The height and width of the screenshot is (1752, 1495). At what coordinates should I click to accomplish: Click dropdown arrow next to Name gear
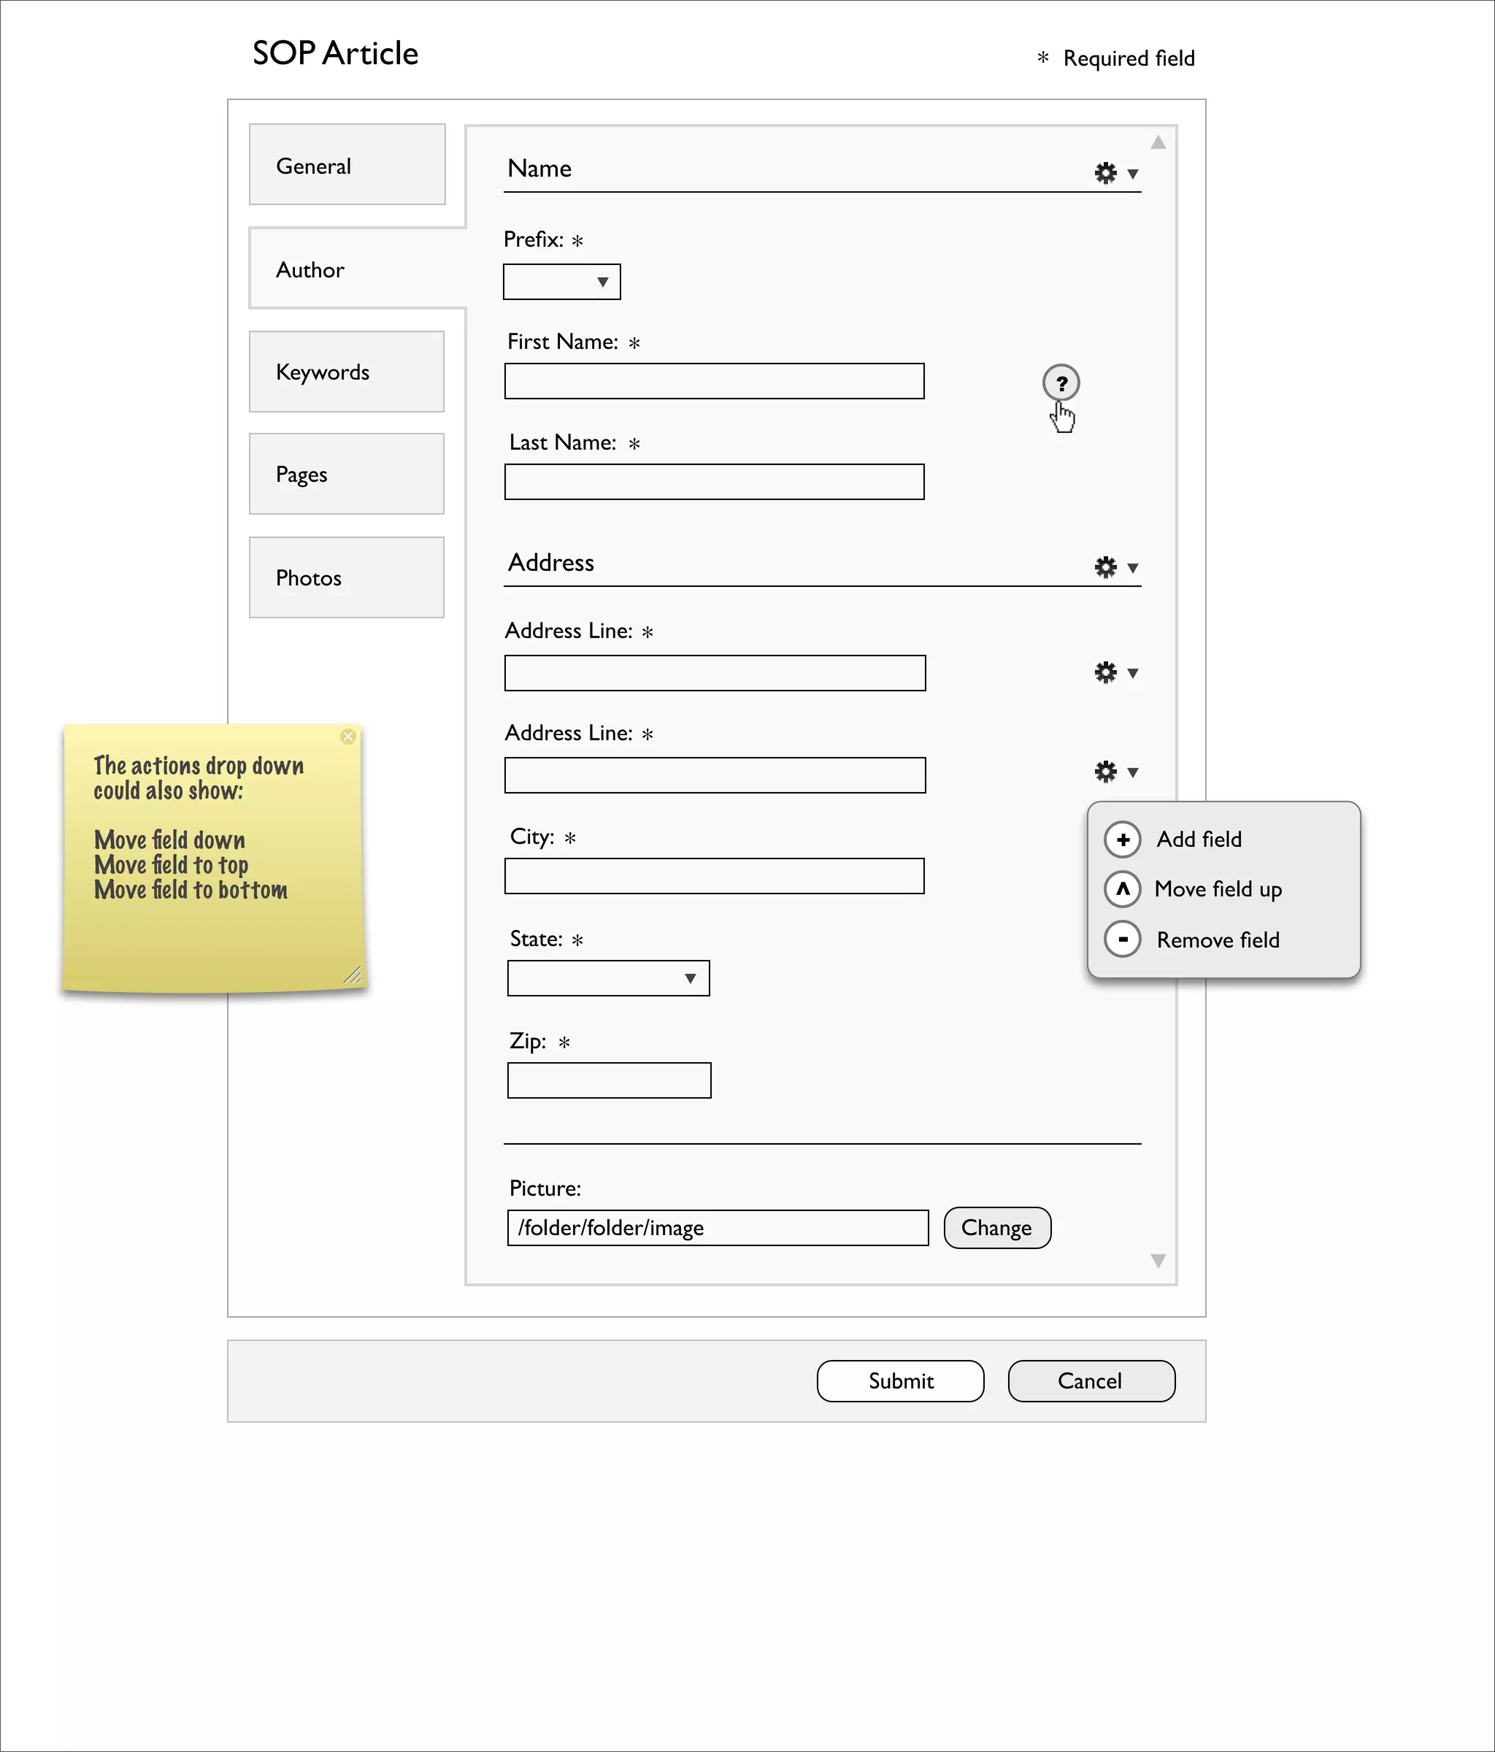[x=1133, y=173]
